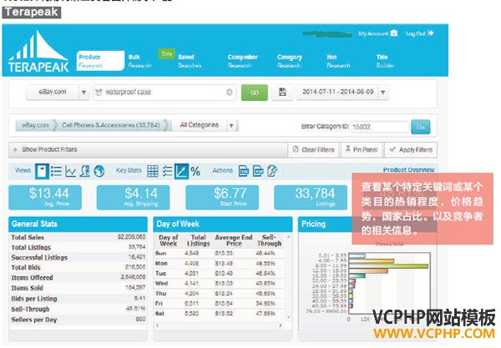Open the line chart trends view
The height and width of the screenshot is (348, 501).
tap(70, 171)
